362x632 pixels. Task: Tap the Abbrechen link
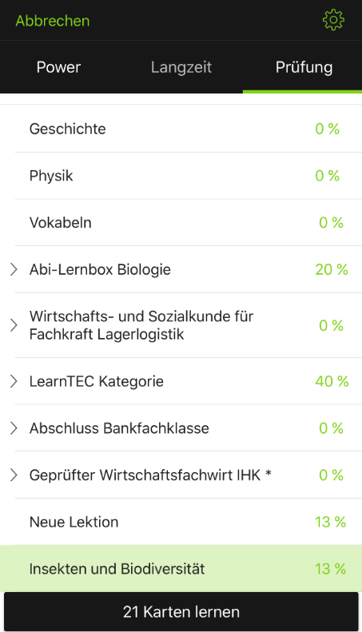53,21
